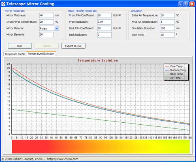This screenshot has height=162, width=196.
Task: Select the Mirror Elements input box
Action: pos(47,34)
